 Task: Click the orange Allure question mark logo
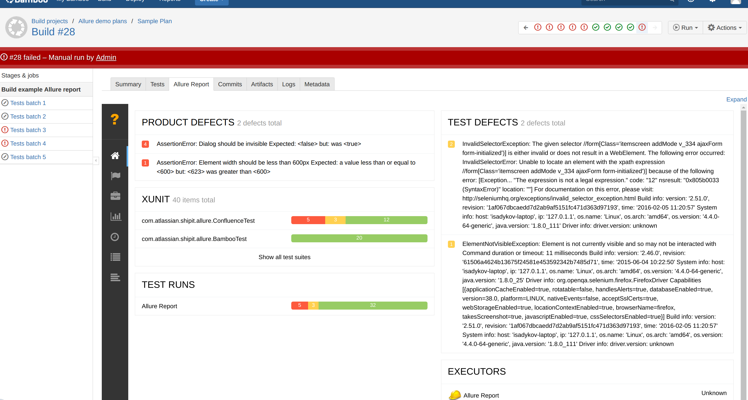pyautogui.click(x=115, y=119)
